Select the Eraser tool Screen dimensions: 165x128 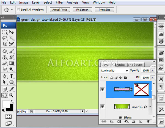[x=4, y=63]
